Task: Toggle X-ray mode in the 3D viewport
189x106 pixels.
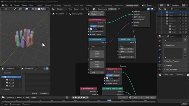Action: 33,9
